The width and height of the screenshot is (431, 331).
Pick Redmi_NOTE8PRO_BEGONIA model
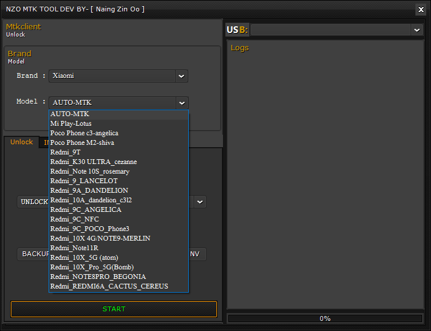[x=98, y=277]
